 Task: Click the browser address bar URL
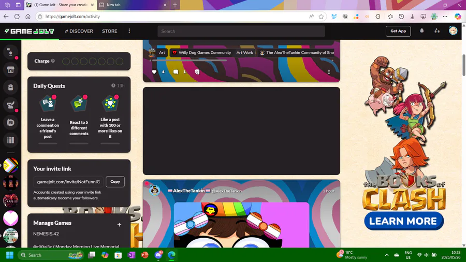pyautogui.click(x=72, y=17)
